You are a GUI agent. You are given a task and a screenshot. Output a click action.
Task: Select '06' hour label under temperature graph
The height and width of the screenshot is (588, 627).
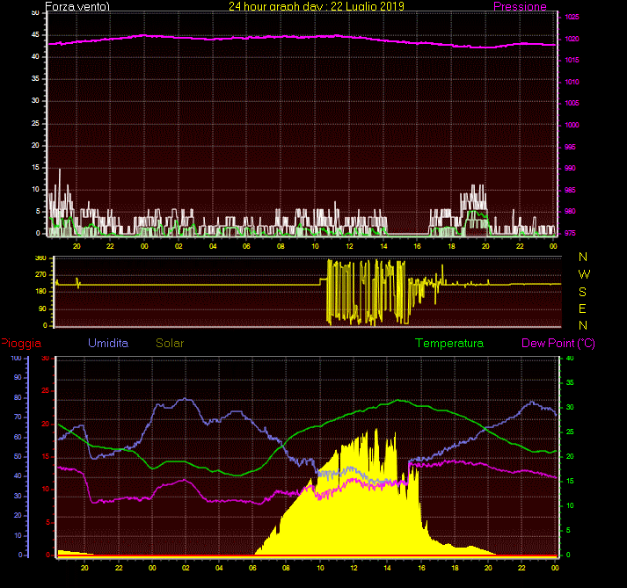tap(252, 568)
